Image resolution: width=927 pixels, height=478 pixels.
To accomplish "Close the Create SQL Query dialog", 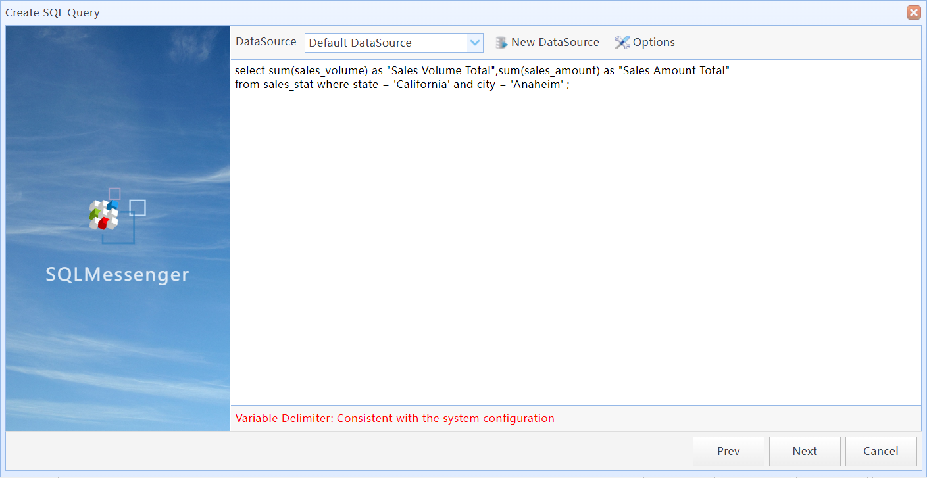I will tap(913, 12).
